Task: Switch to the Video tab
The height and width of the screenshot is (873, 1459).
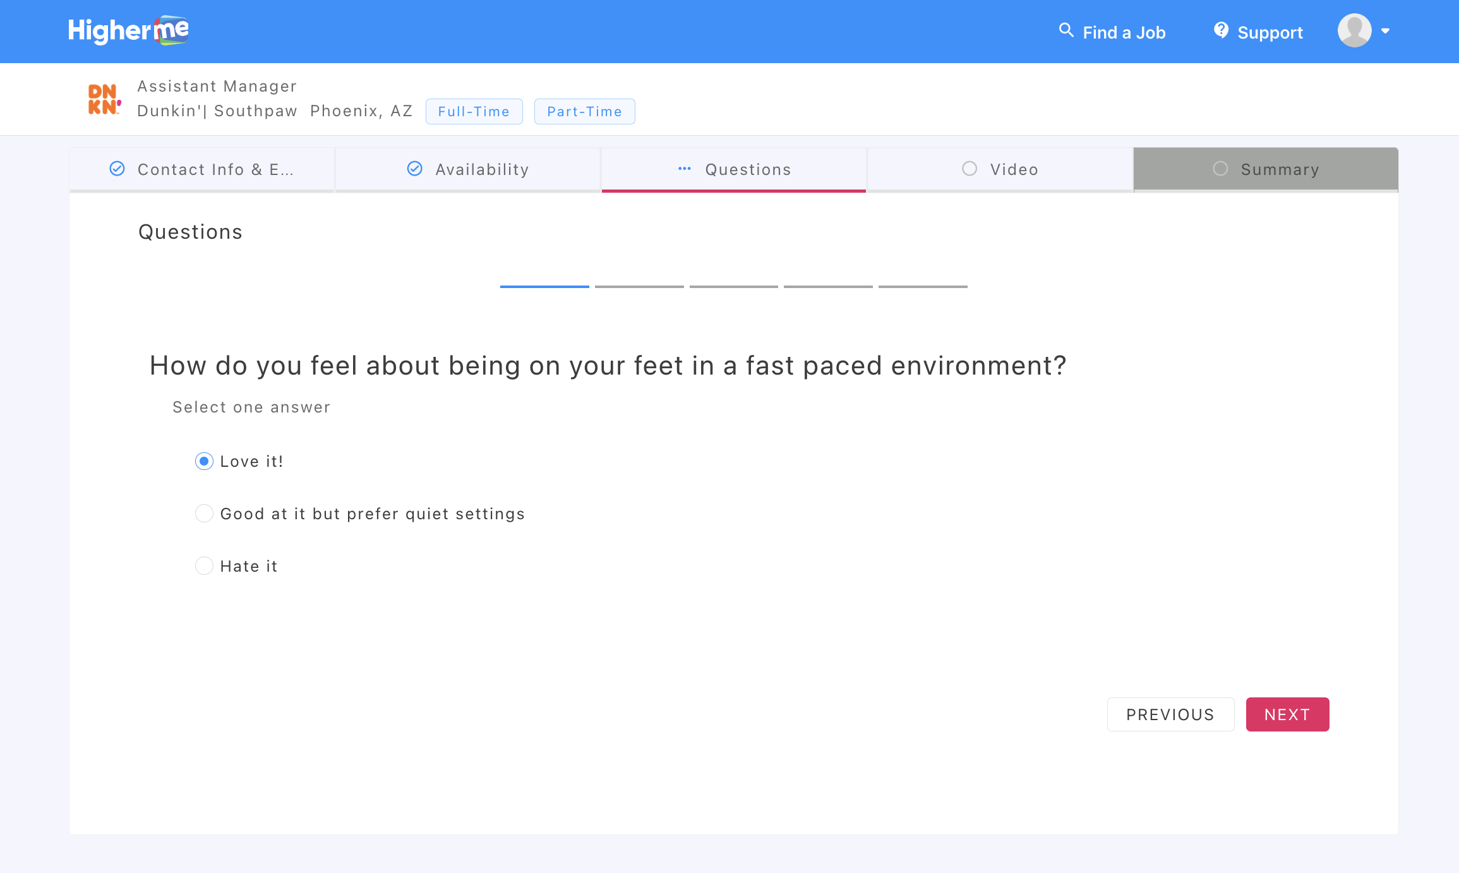Action: (x=1000, y=169)
